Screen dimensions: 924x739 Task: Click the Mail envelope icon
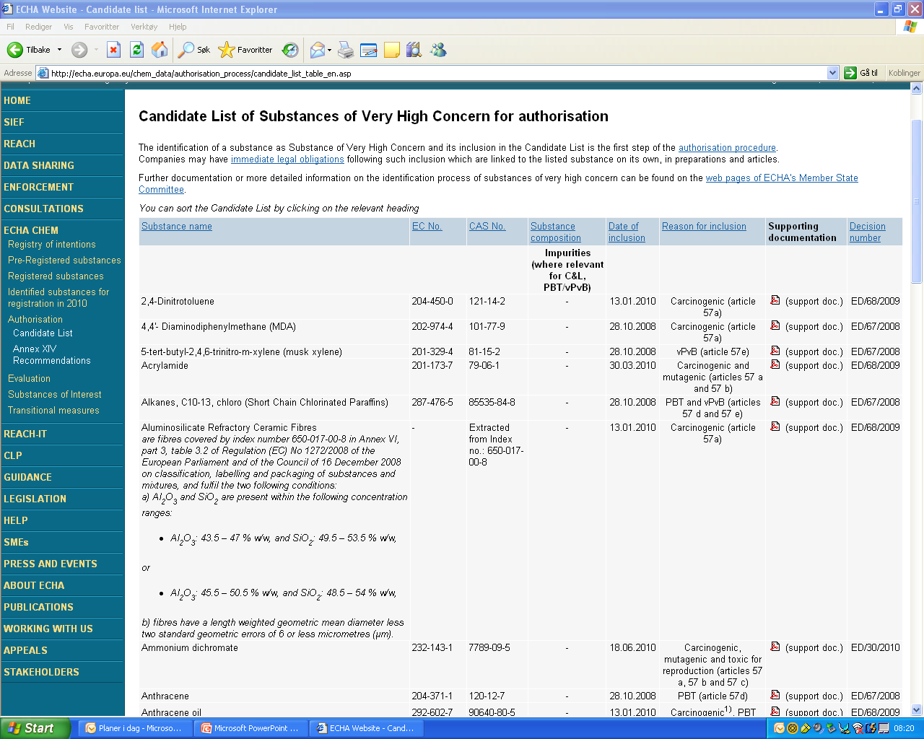tap(317, 50)
